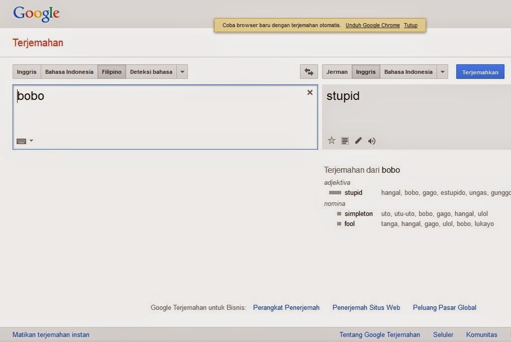Open Perangkat Penerjemah link
This screenshot has height=342, width=511.
click(286, 307)
